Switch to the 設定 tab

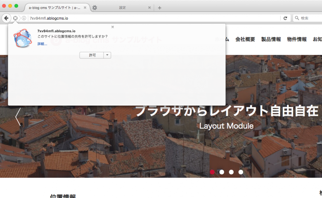122,8
